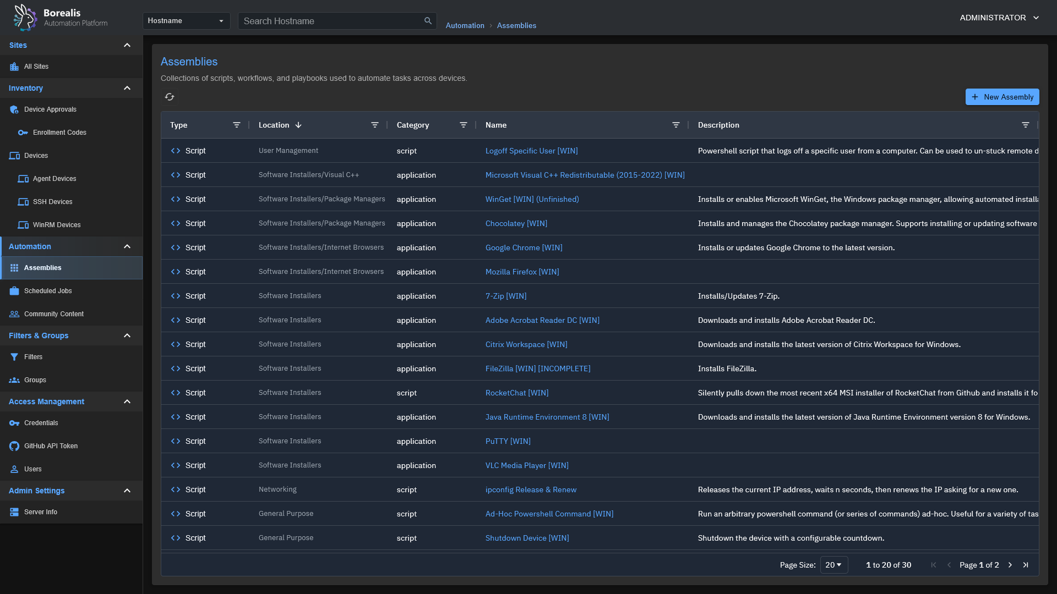Click the refresh assemblies icon
The image size is (1057, 594).
coord(170,97)
